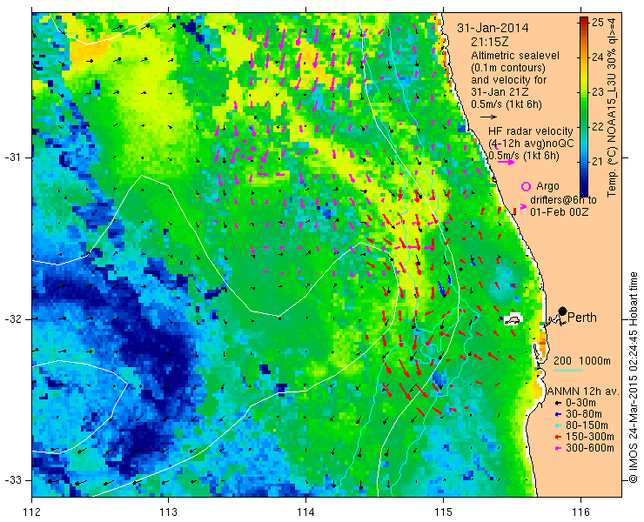Select the magenta 300-600m ANMN arrow symbol

pyautogui.click(x=557, y=448)
